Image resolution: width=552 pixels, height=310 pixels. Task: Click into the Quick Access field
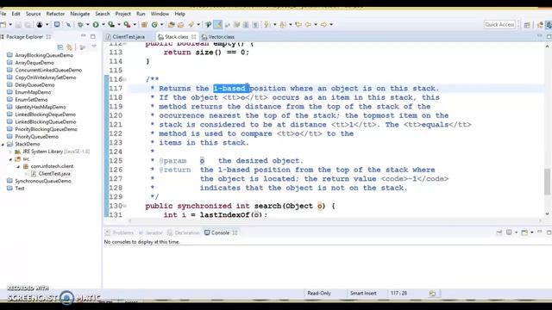(x=500, y=24)
